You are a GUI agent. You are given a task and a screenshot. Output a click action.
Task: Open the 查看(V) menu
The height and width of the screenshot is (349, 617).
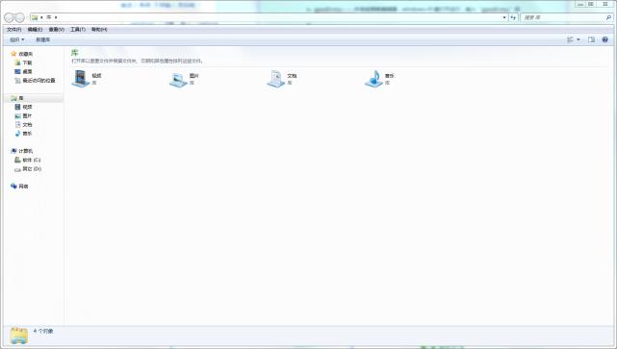pos(56,30)
